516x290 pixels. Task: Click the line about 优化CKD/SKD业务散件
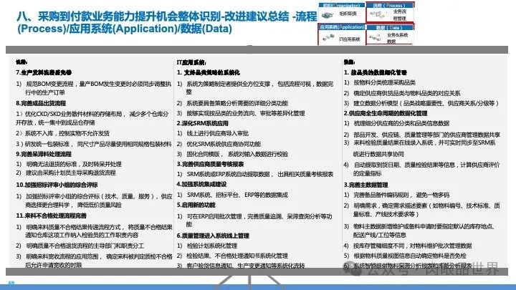92,118
